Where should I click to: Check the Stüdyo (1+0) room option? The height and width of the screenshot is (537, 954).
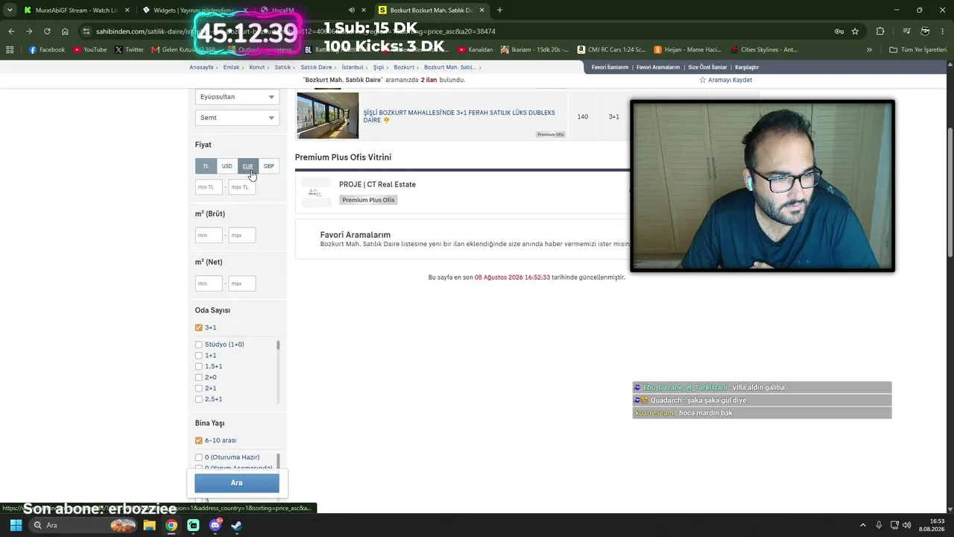point(199,345)
